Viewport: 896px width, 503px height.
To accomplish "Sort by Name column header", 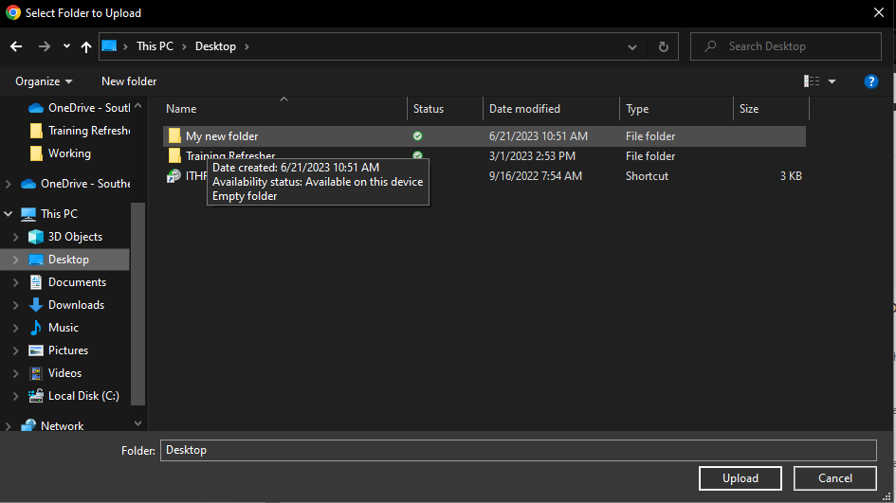I will coord(181,109).
